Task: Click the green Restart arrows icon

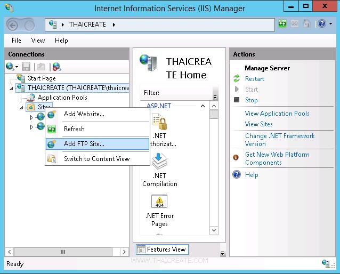Action: click(237, 78)
